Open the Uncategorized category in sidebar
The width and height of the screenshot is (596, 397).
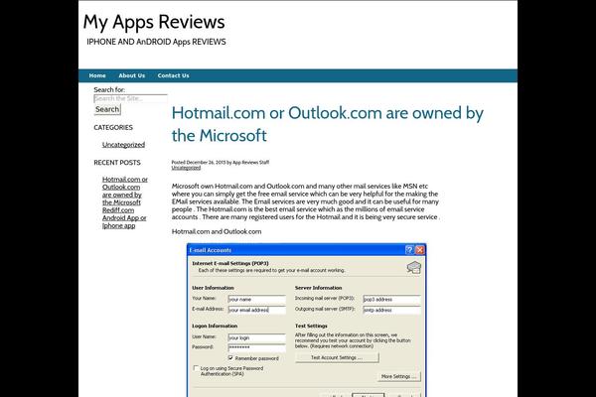tap(123, 145)
